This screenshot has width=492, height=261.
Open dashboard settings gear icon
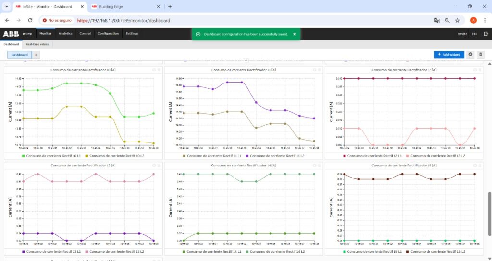470,55
